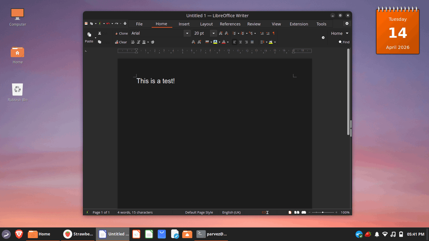This screenshot has width=429, height=241.
Task: Toggle Strikethrough formatting
Action: 153,42
